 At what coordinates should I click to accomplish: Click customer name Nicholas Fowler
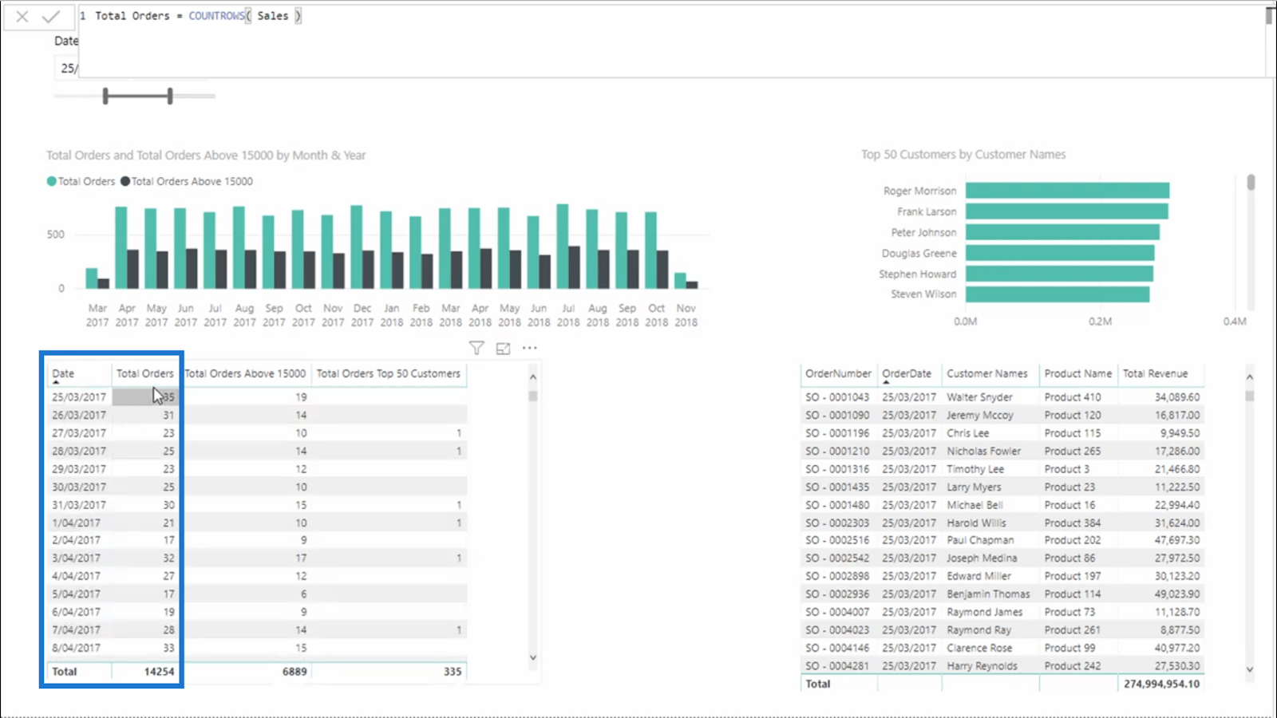(x=983, y=451)
